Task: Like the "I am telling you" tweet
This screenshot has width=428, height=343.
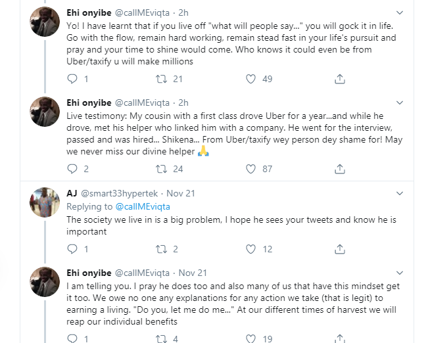Action: coord(250,339)
